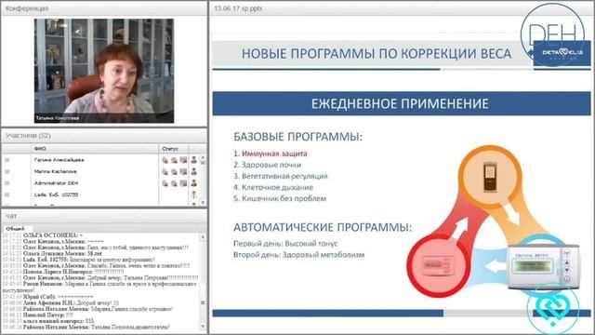Click heading БАЗОВЫЕ ПРОГРАММЫ
Viewport: 595px width, 335px height.
pos(297,137)
